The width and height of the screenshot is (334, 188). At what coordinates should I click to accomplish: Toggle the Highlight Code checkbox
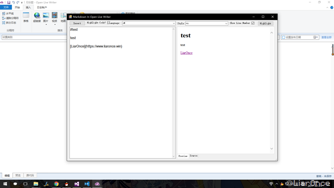[x=109, y=23]
